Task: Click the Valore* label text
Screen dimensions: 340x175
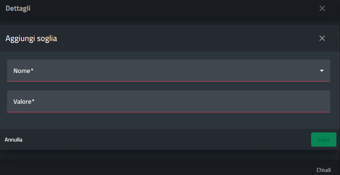Action: pos(24,102)
